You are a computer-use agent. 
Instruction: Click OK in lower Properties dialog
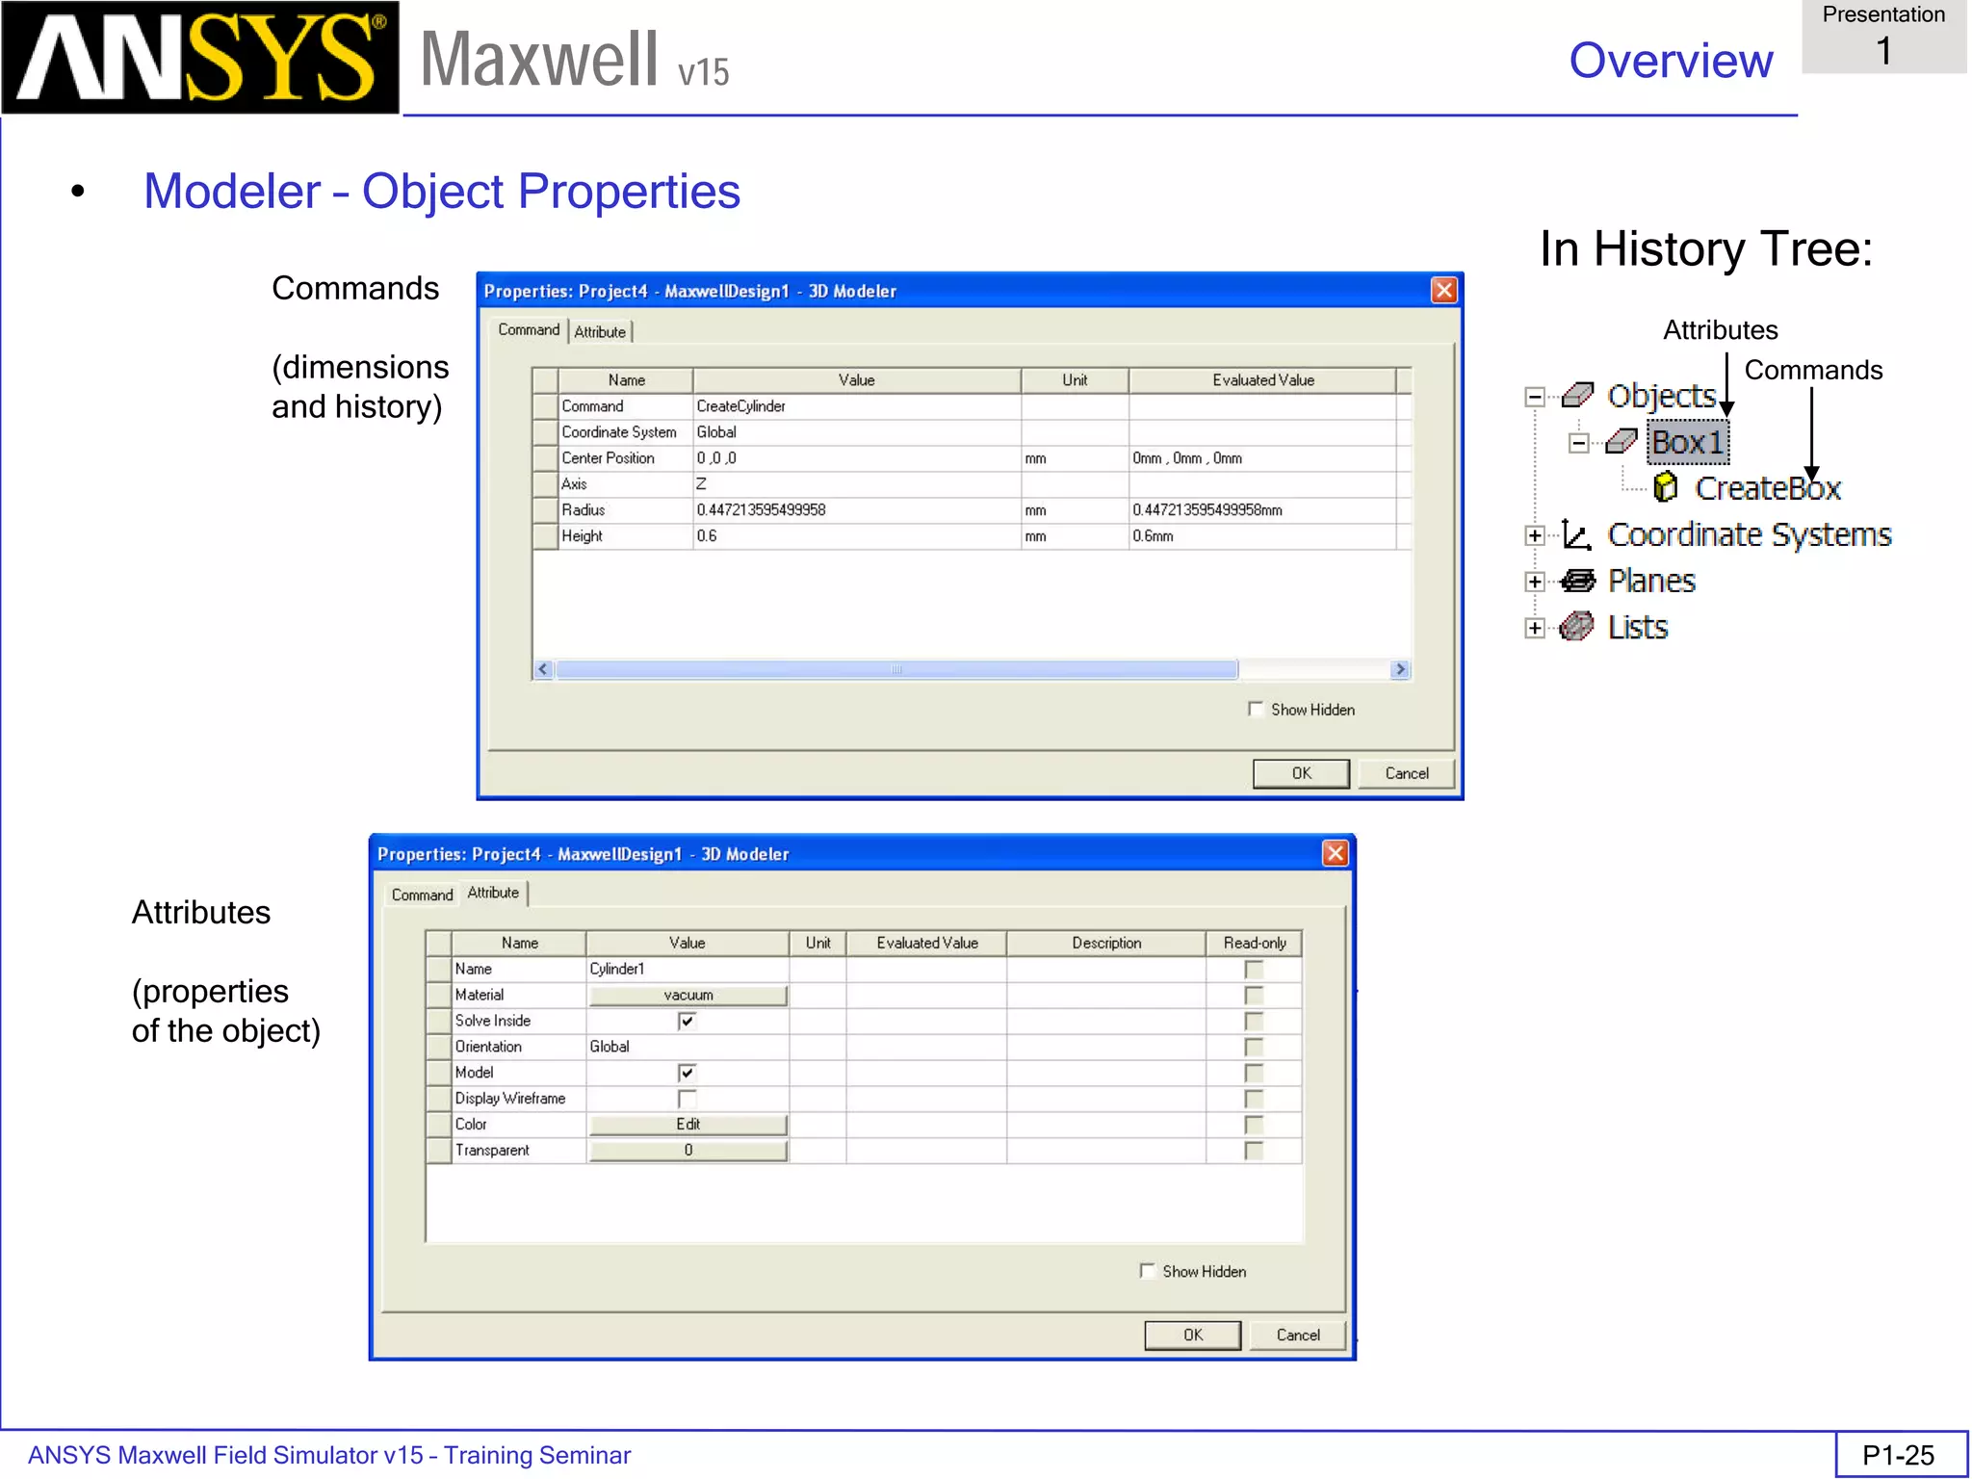pos(1193,1335)
